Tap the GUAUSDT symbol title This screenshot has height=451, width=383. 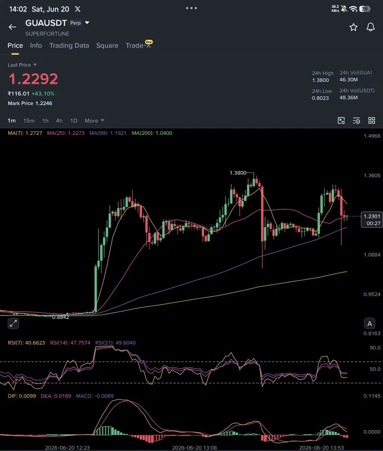click(46, 23)
